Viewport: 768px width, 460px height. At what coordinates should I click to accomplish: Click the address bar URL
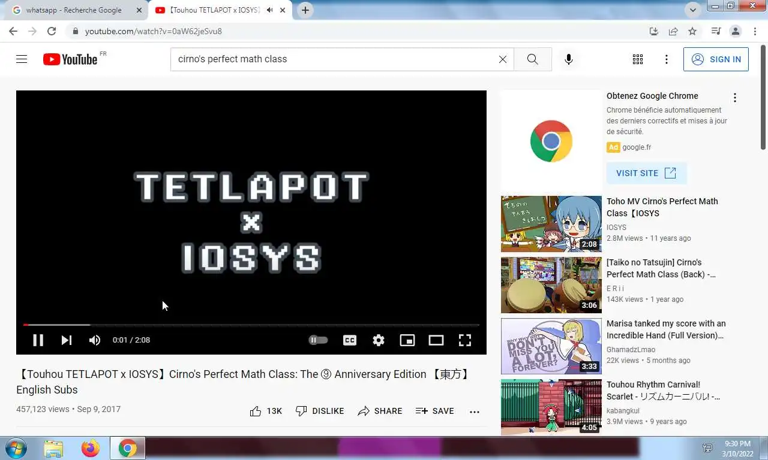[154, 31]
